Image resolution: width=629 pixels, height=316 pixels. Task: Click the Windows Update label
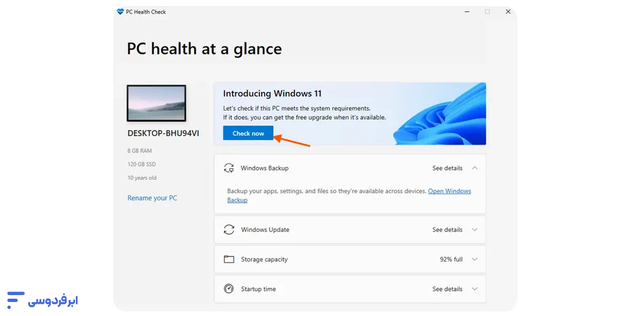point(265,230)
